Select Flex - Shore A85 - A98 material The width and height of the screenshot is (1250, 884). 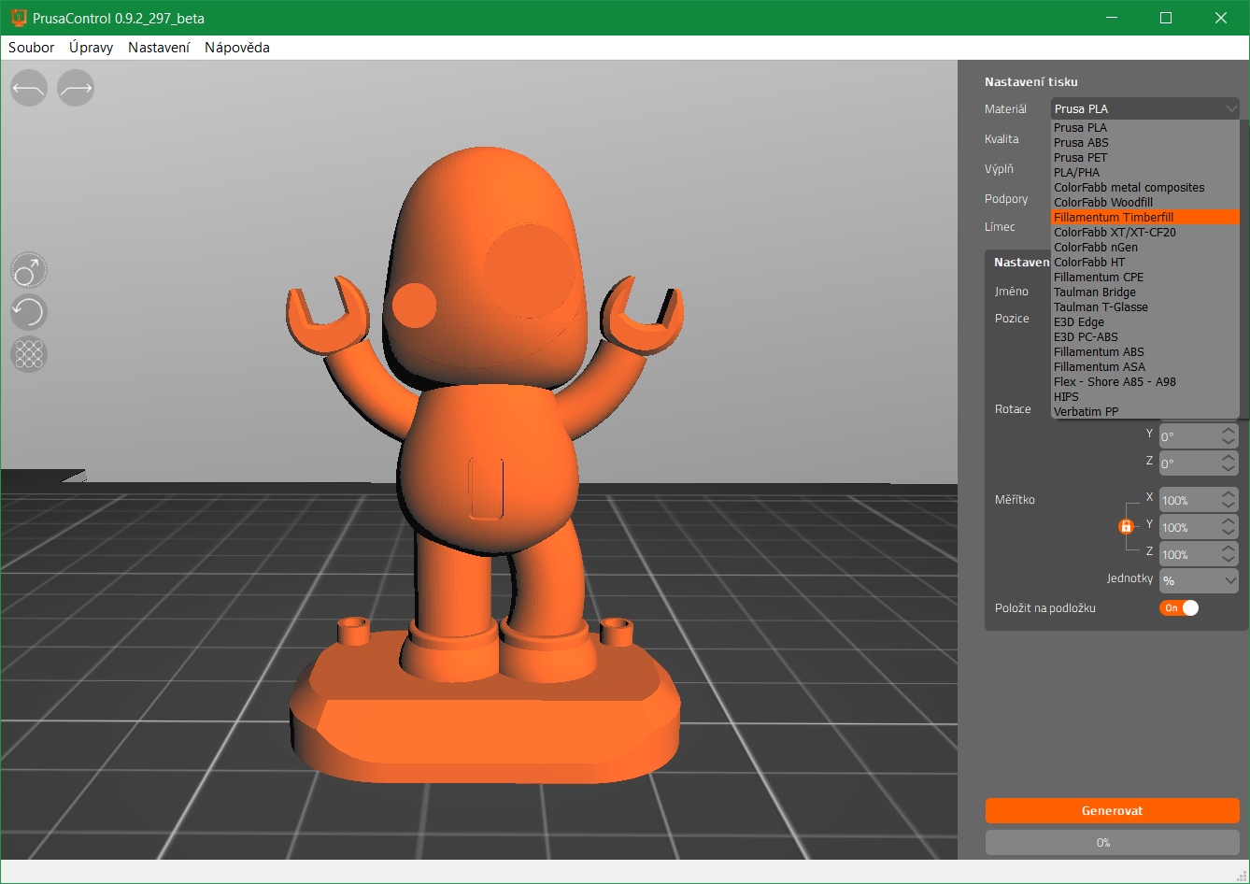(1145, 382)
